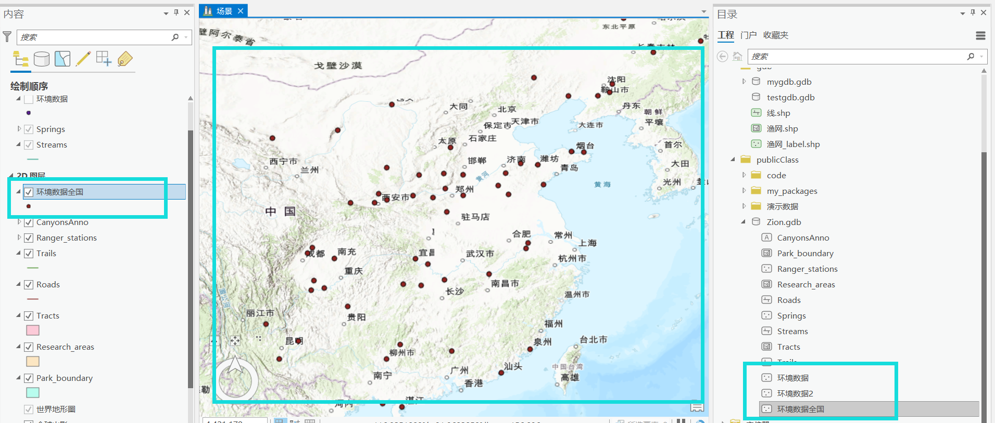Switch to the 门户 tab in Catalog
The width and height of the screenshot is (995, 423).
pyautogui.click(x=749, y=35)
